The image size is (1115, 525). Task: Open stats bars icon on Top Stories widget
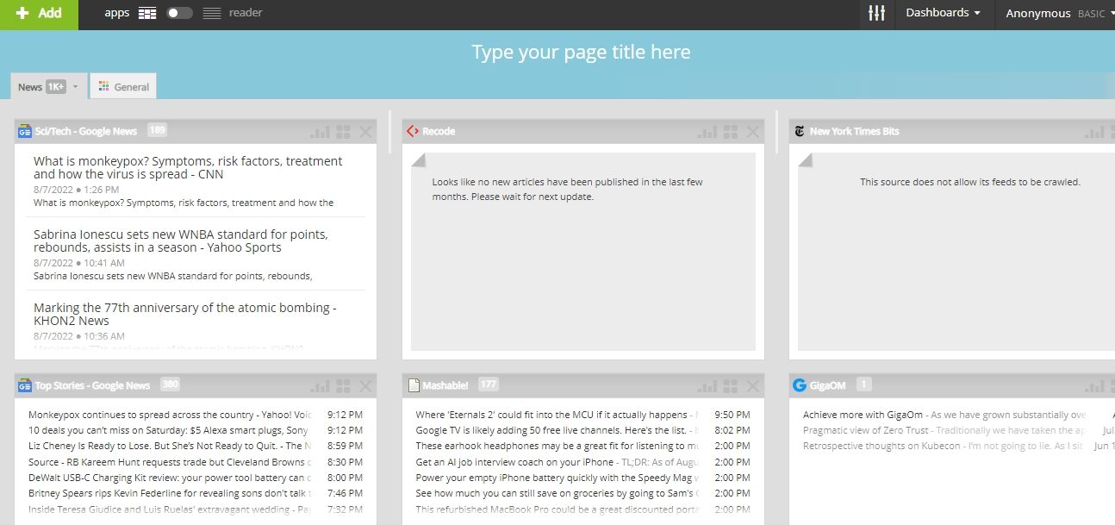(321, 386)
